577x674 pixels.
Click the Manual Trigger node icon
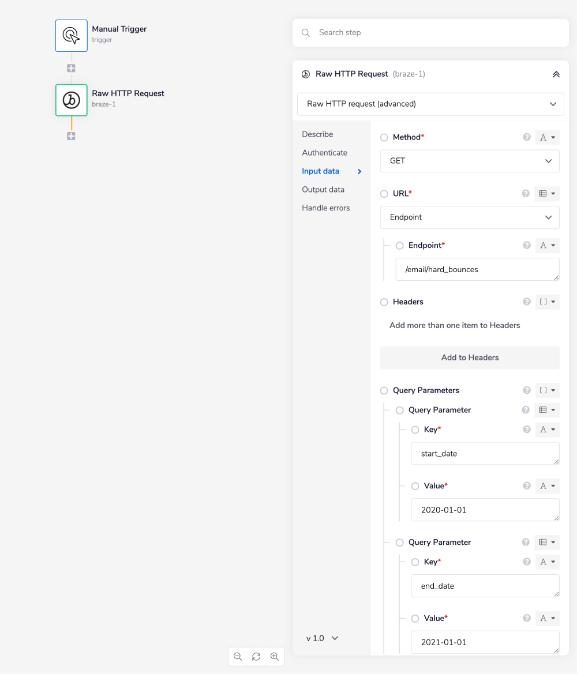71,36
